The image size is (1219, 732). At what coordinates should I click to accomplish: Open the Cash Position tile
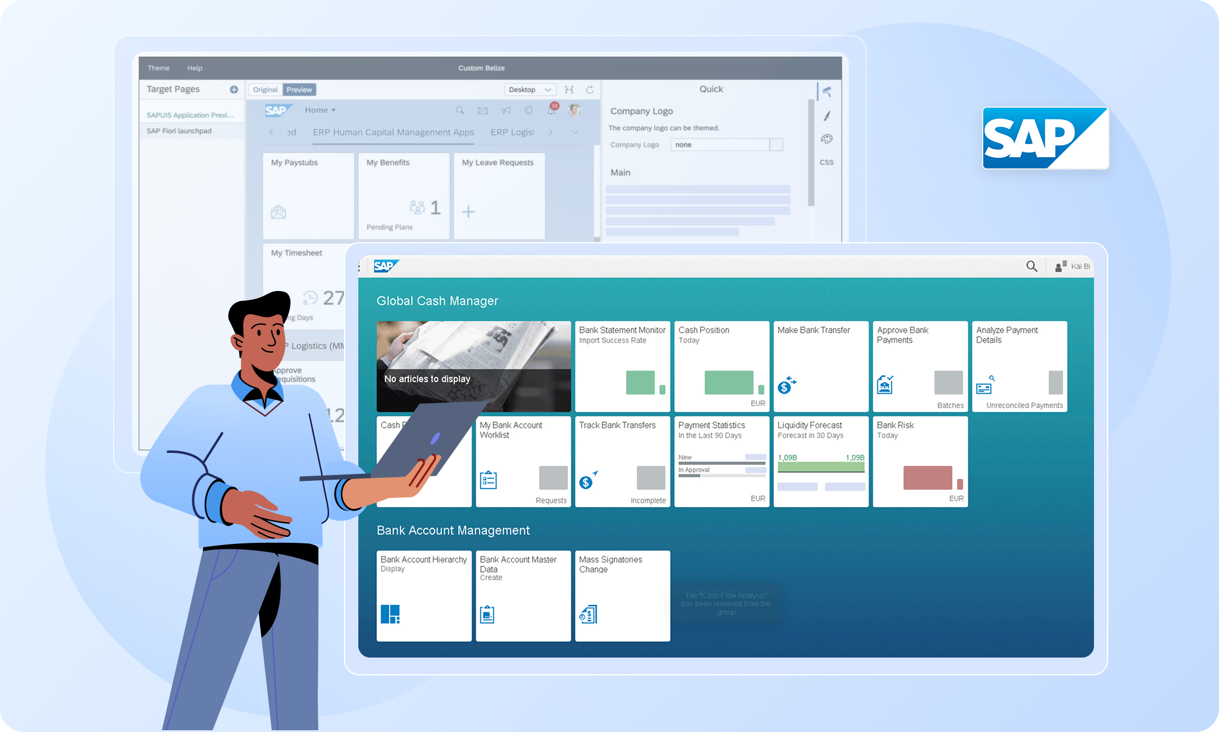(x=721, y=367)
